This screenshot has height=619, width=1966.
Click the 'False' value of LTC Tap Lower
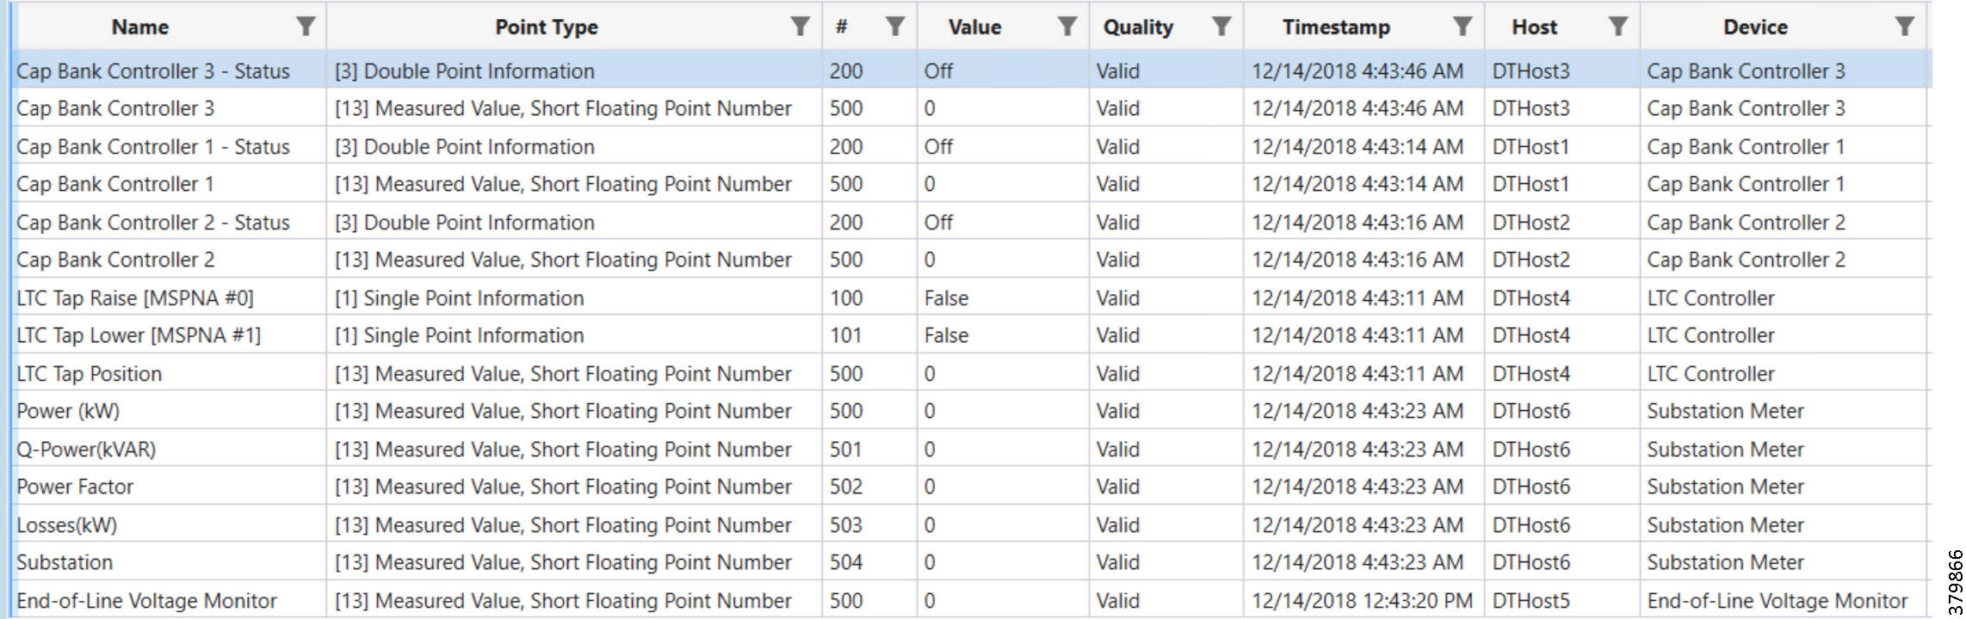(946, 335)
